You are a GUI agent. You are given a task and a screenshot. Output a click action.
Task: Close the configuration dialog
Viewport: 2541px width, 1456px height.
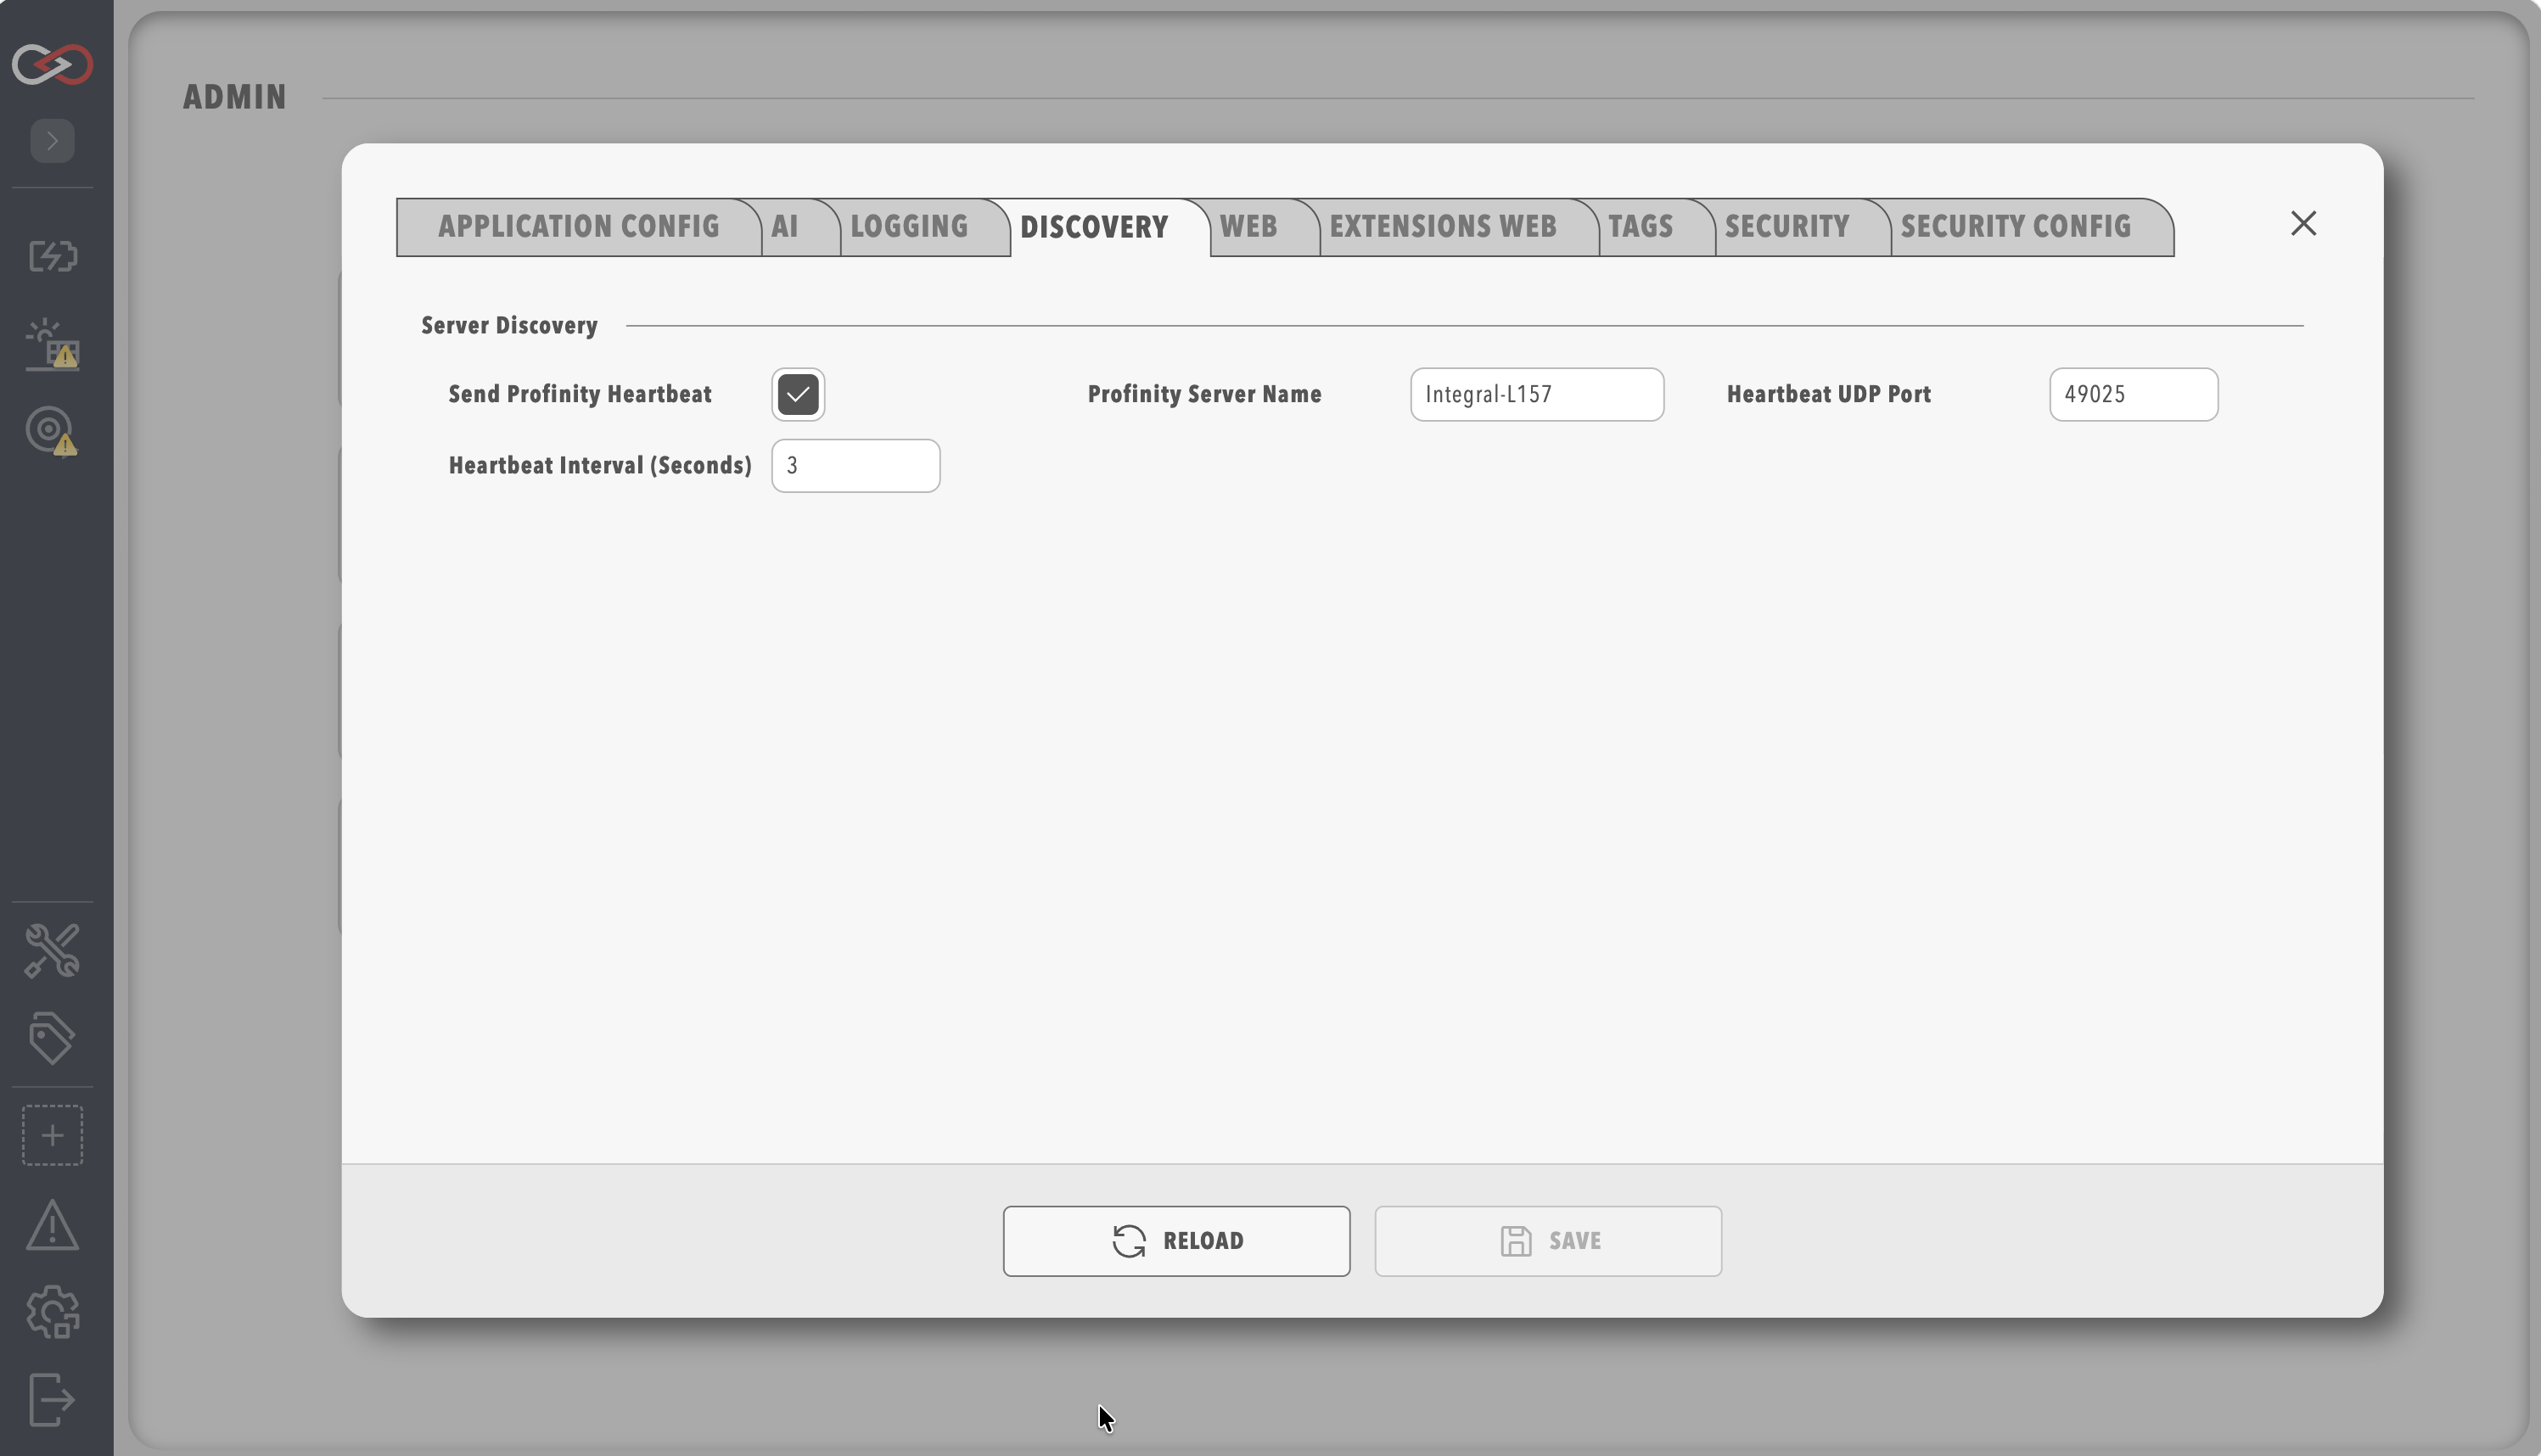2303,223
